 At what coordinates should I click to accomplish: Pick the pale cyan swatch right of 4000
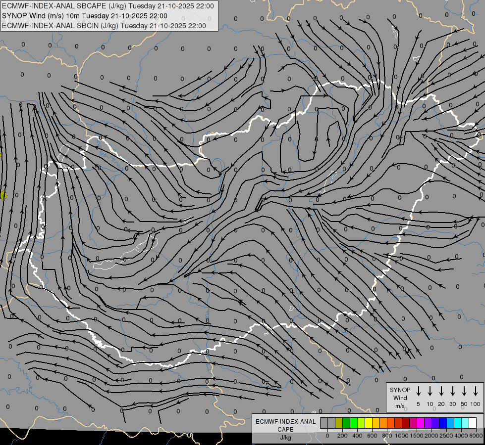click(465, 423)
